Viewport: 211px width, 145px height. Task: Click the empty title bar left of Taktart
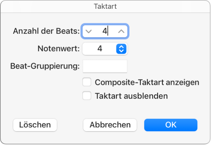(x=47, y=6)
